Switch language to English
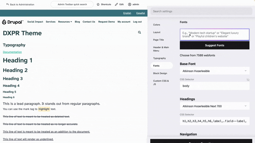The image size is (255, 143). tap(127, 13)
